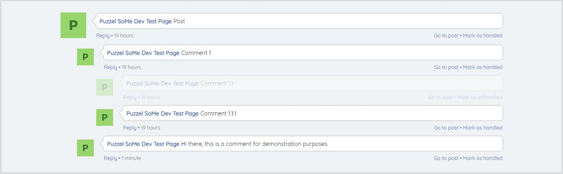Reply to the top Post
This screenshot has width=563, height=174.
[103, 36]
